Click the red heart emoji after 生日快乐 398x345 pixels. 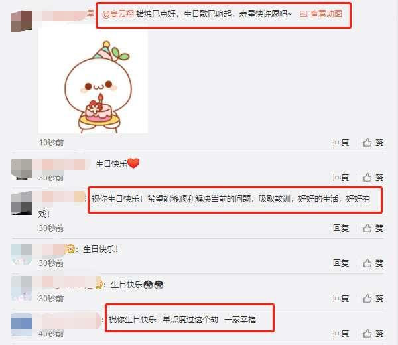tap(133, 163)
